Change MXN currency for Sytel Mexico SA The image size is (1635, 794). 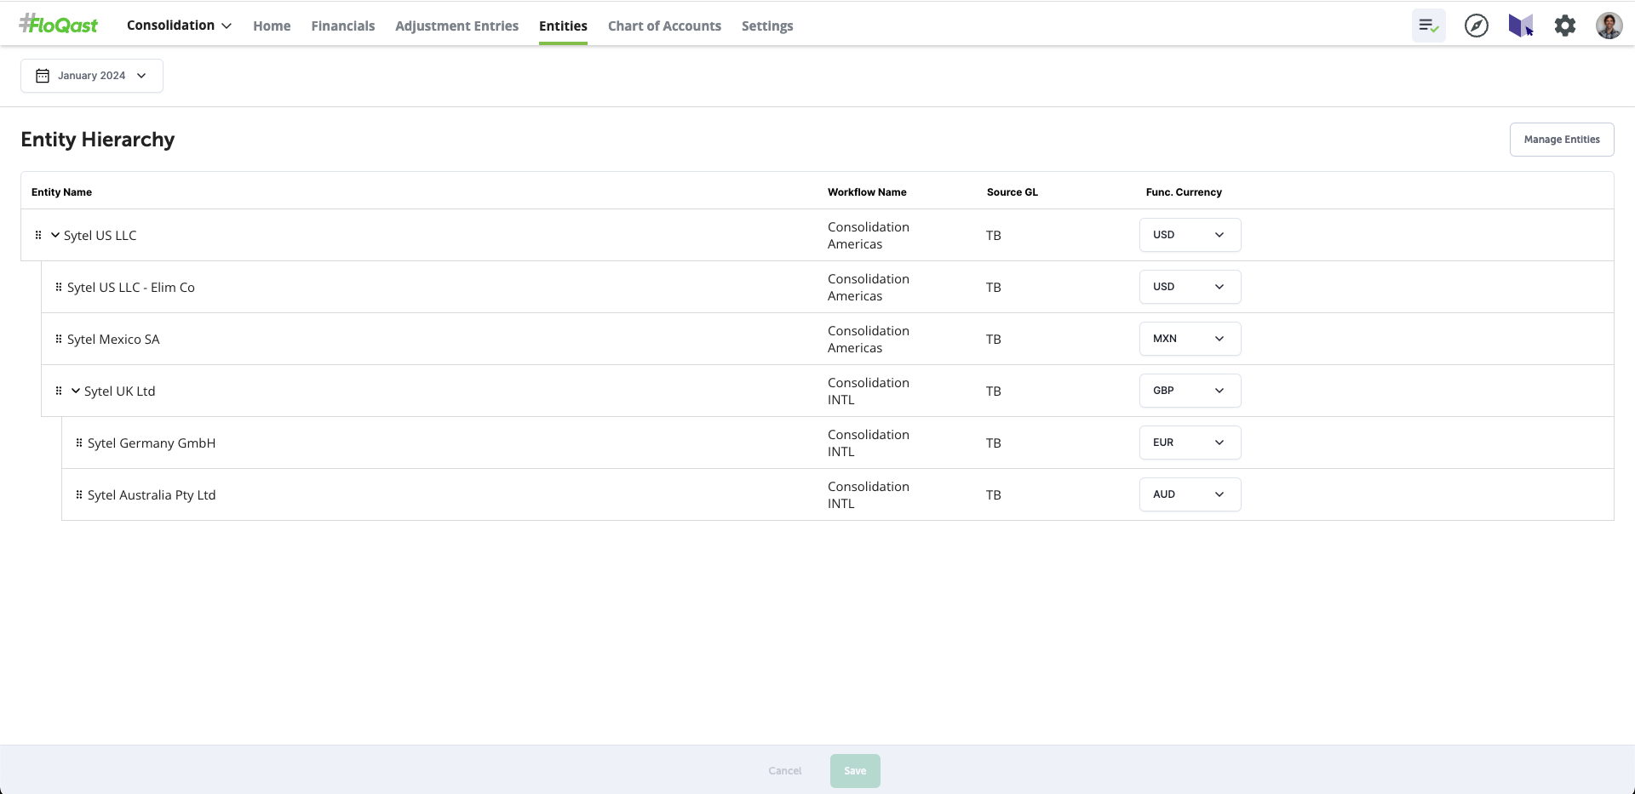[x=1190, y=339]
